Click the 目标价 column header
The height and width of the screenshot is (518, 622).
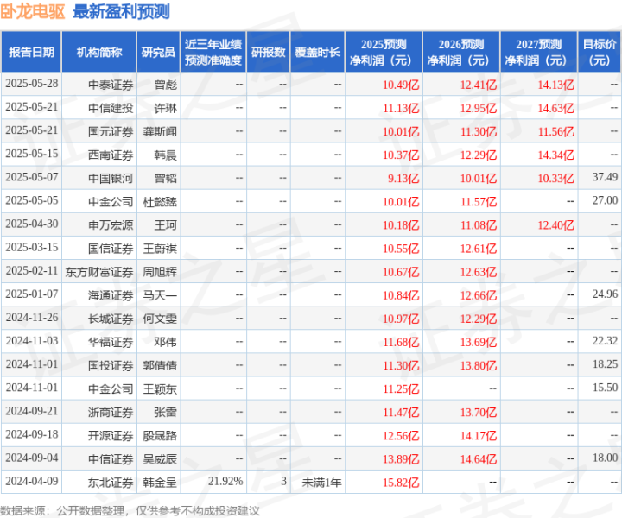coord(600,52)
